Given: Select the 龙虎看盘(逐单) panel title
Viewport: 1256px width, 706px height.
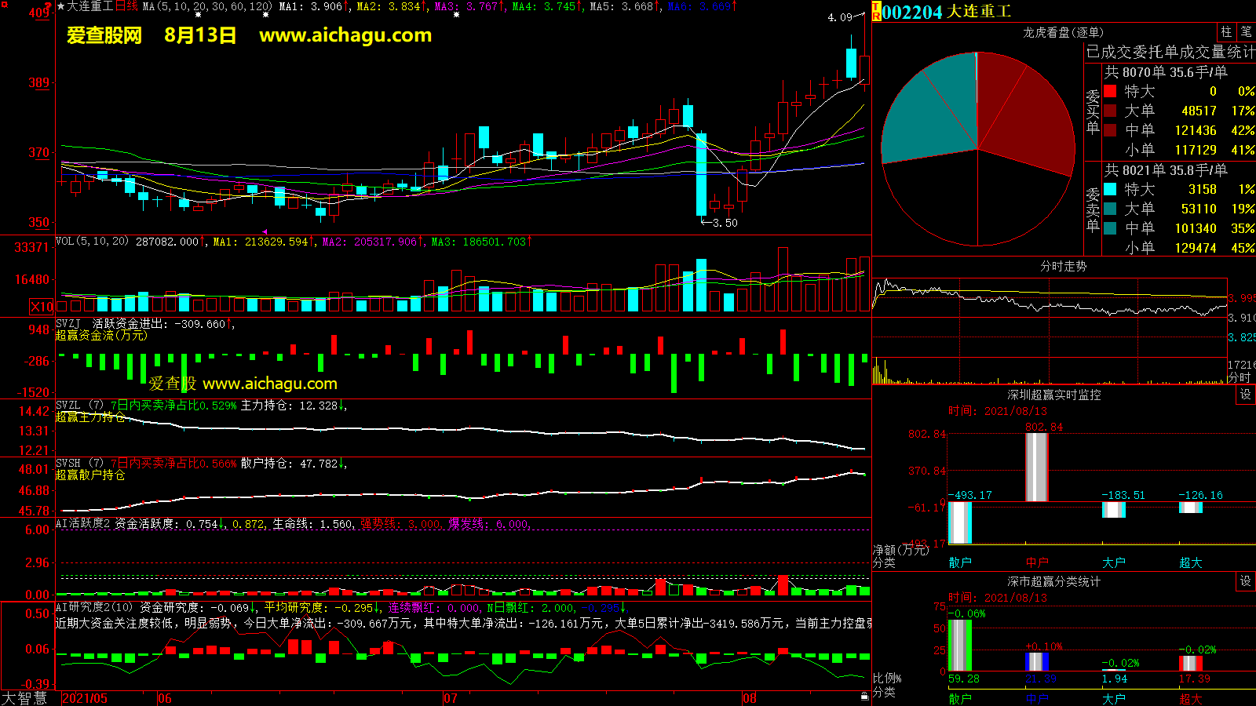Looking at the screenshot, I should 1063,32.
